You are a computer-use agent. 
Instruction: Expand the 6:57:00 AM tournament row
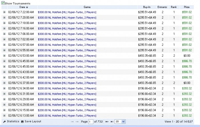point(4,45)
